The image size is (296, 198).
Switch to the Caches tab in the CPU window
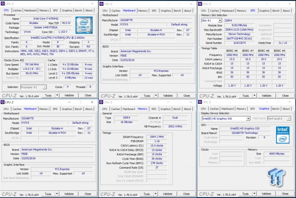point(17,11)
